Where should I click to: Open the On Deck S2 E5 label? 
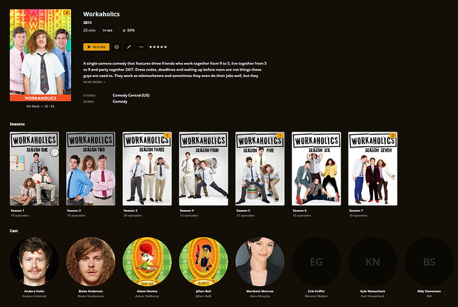click(x=40, y=106)
